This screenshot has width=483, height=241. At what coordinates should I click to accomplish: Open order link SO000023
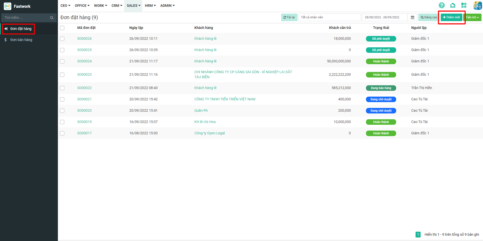84,74
